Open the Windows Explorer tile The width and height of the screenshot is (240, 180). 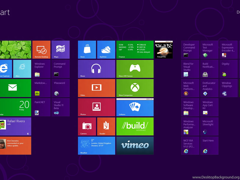click(x=41, y=69)
